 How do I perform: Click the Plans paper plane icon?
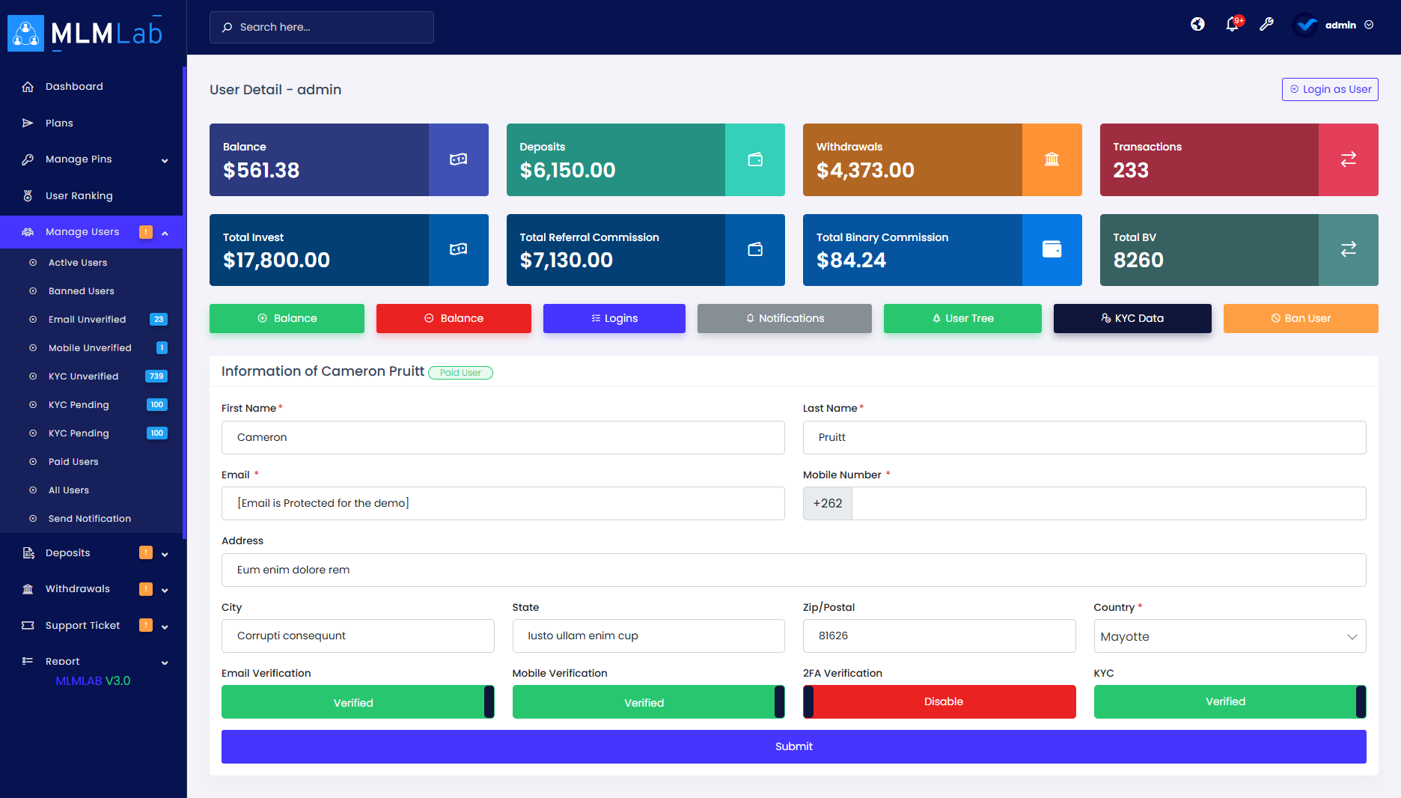28,123
